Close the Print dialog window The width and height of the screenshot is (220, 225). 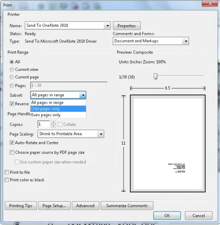[x=210, y=3]
